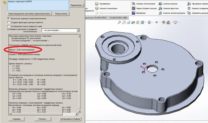
Task: Open Анализ геометрии tool
Action: tap(97, 9)
